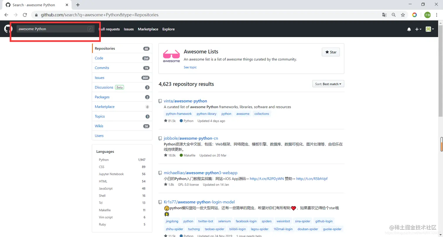Viewport: 443px width, 237px height.
Task: Select the Repositories filter
Action: coord(122,49)
